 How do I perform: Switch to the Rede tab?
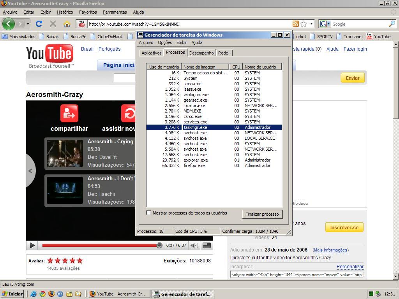tap(223, 53)
